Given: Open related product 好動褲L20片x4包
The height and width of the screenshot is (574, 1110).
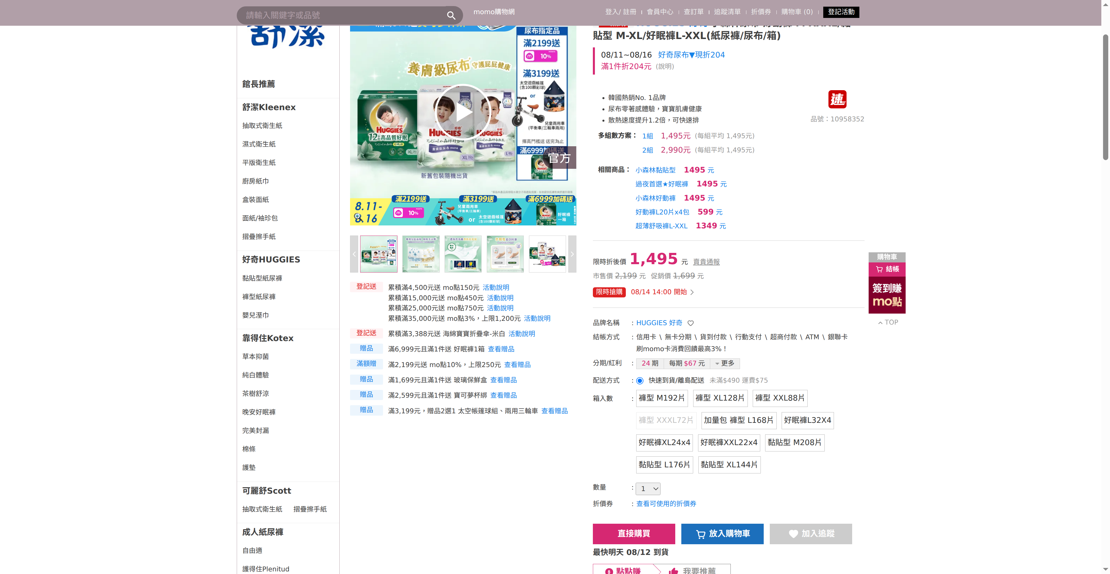Looking at the screenshot, I should 662,212.
